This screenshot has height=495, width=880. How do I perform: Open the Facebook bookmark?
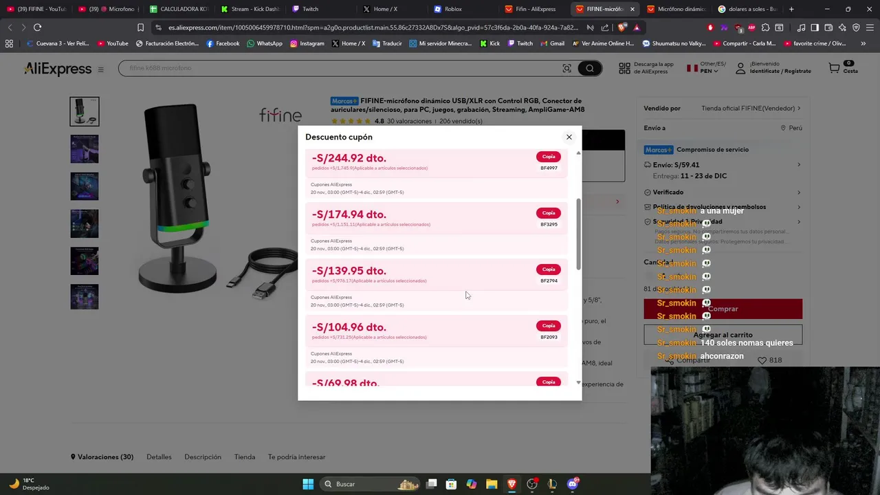tap(223, 43)
